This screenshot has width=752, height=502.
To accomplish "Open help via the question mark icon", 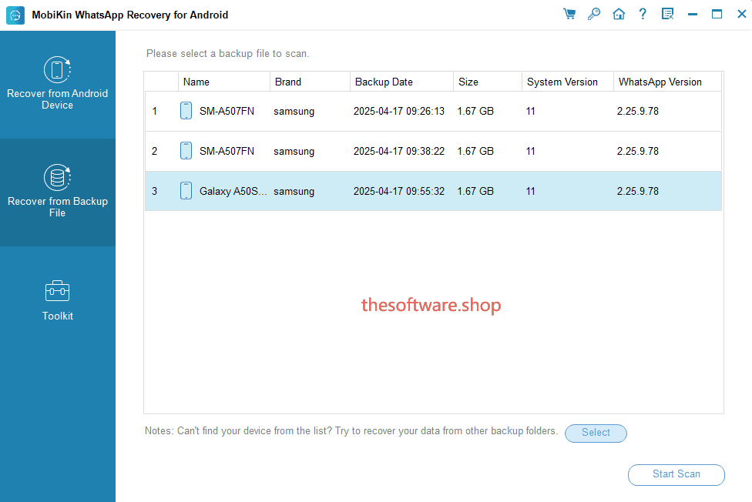I will click(x=643, y=14).
